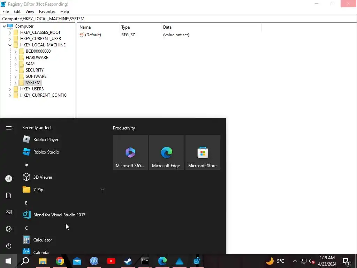
Task: Click the C letter group header
Action: point(26,228)
